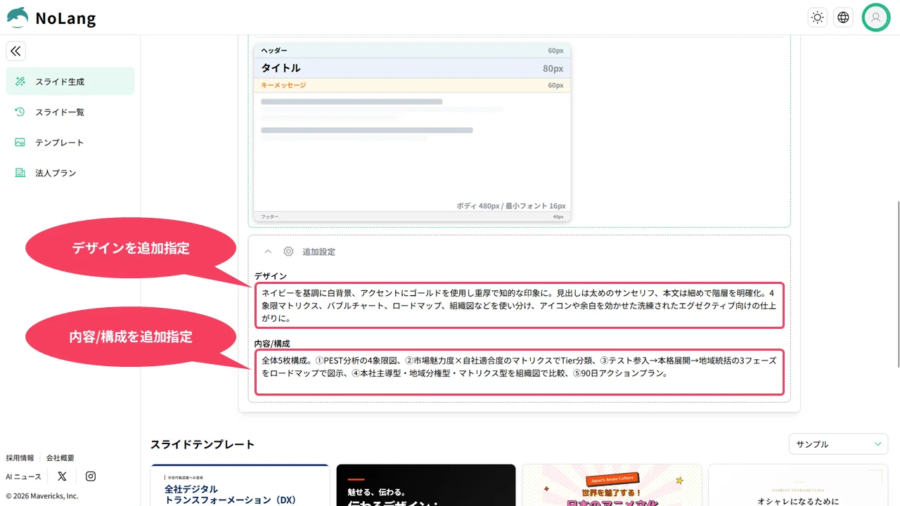This screenshot has width=900, height=506.
Task: Open user account avatar menu
Action: [x=875, y=18]
